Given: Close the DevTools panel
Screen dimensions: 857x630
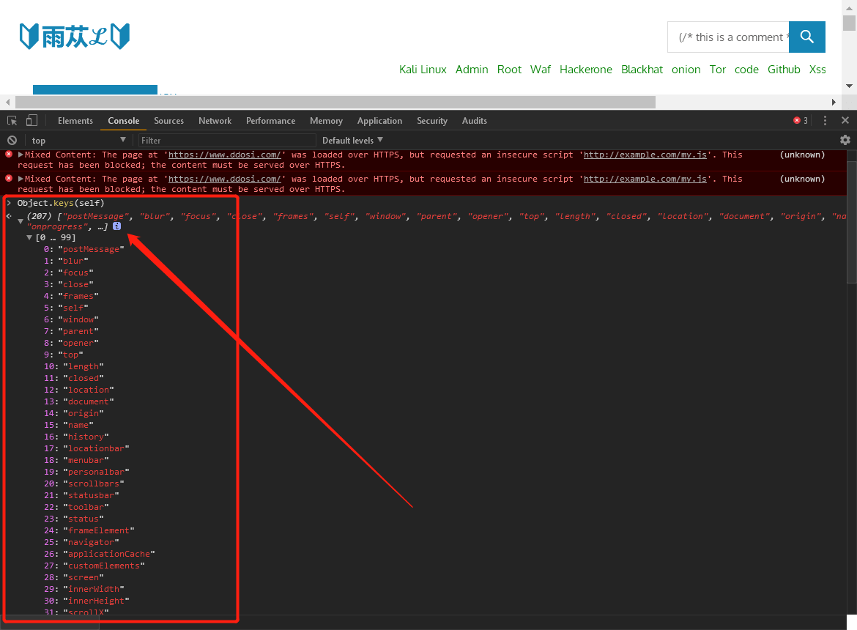Looking at the screenshot, I should point(845,120).
